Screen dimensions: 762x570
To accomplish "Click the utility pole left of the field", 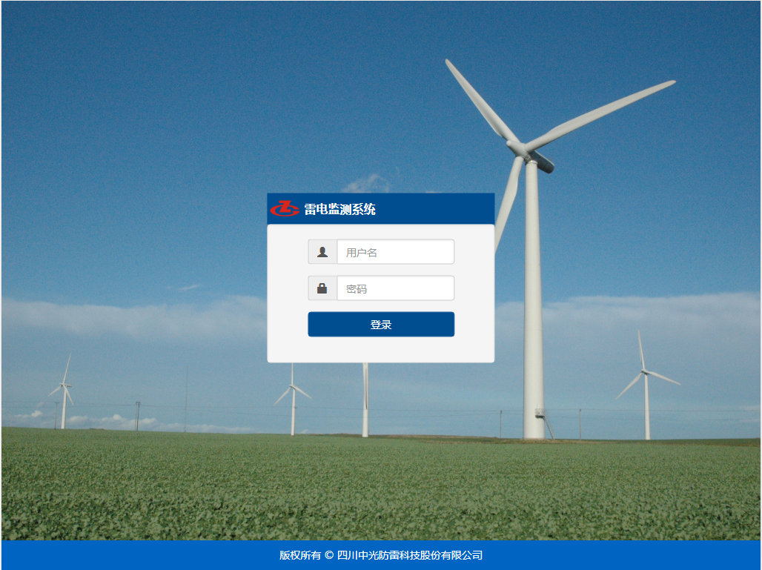I will coord(138,415).
